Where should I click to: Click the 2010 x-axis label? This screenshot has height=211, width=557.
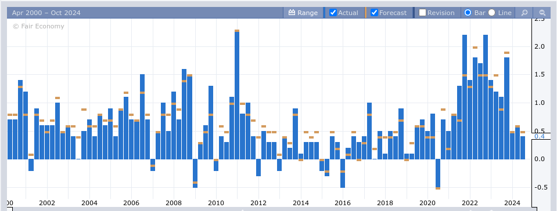216,203
